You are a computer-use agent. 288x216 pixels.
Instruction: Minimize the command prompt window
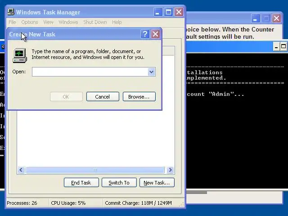(x=276, y=47)
